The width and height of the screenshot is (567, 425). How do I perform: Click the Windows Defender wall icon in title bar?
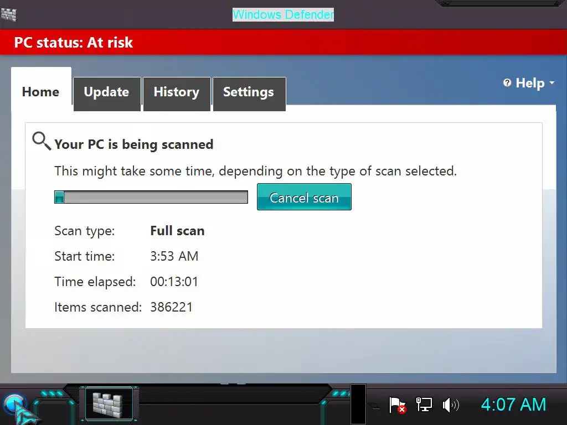click(x=9, y=14)
